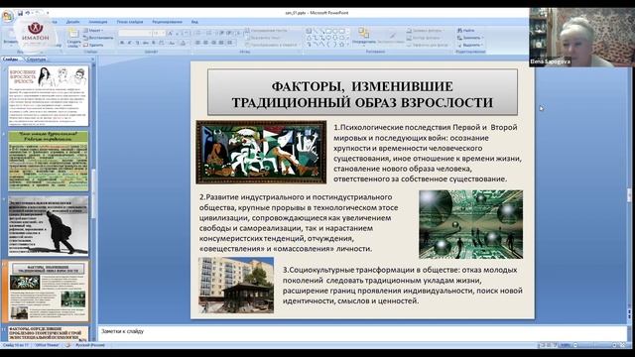This screenshot has width=635, height=357.
Task: Select the star shape in gallery
Action: click(342, 45)
